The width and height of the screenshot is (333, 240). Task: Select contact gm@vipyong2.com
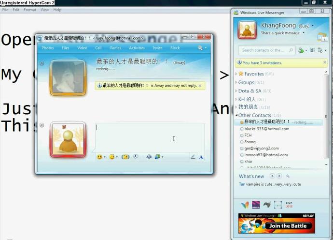point(262,148)
